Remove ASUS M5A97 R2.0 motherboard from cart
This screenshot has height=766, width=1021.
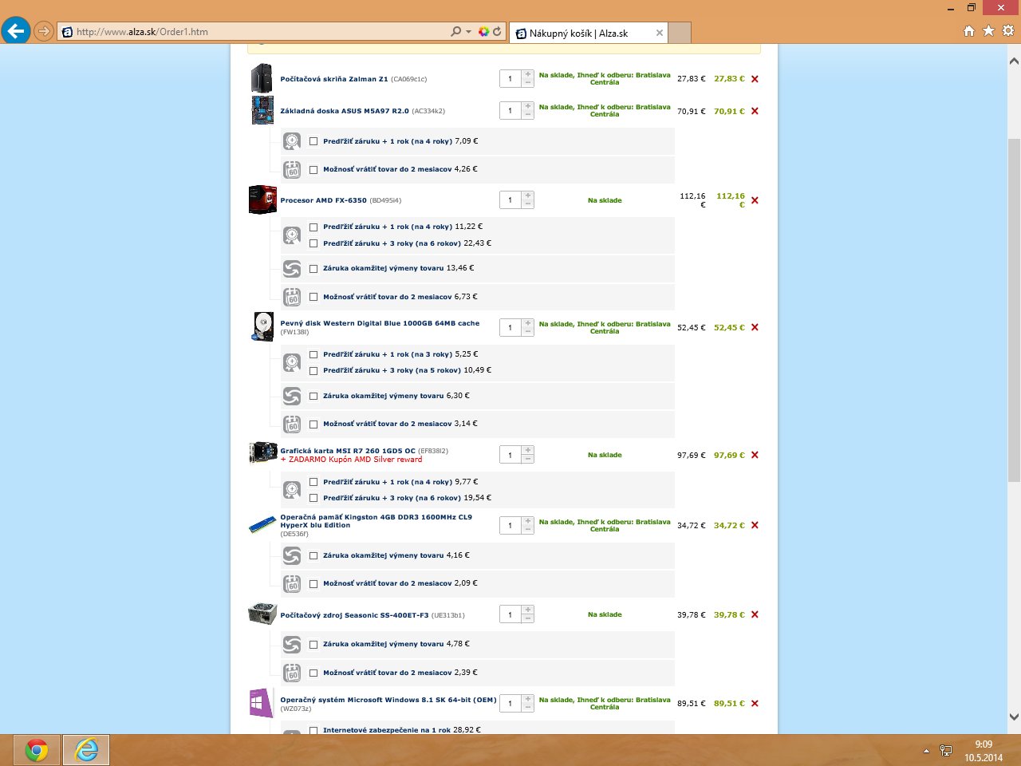coord(755,111)
